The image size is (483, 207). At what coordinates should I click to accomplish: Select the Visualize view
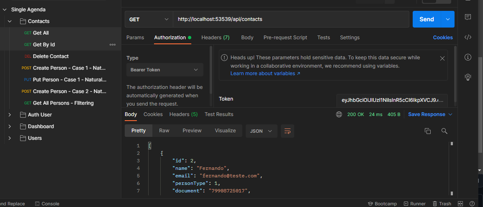225,131
